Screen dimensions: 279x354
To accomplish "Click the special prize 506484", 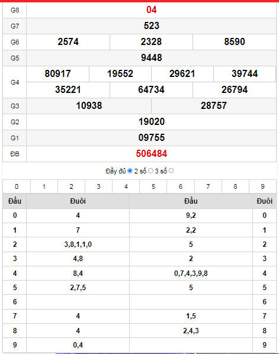I will (152, 154).
